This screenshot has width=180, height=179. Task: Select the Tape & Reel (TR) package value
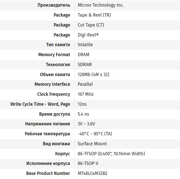click(94, 15)
